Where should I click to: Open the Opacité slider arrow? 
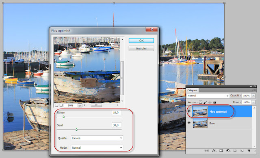[x=253, y=96]
